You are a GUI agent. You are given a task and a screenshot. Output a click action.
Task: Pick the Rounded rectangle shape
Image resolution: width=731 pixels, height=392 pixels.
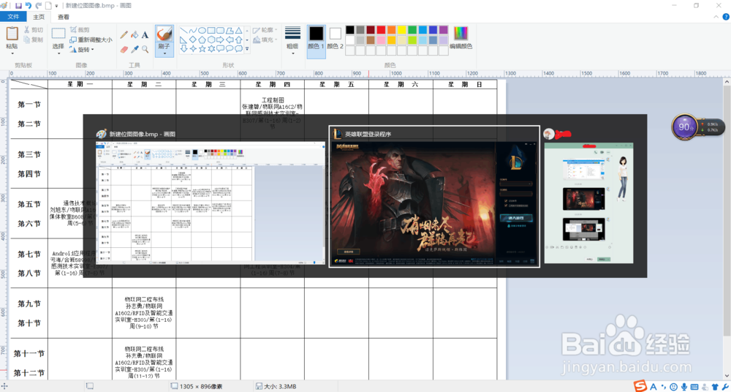[x=220, y=30]
